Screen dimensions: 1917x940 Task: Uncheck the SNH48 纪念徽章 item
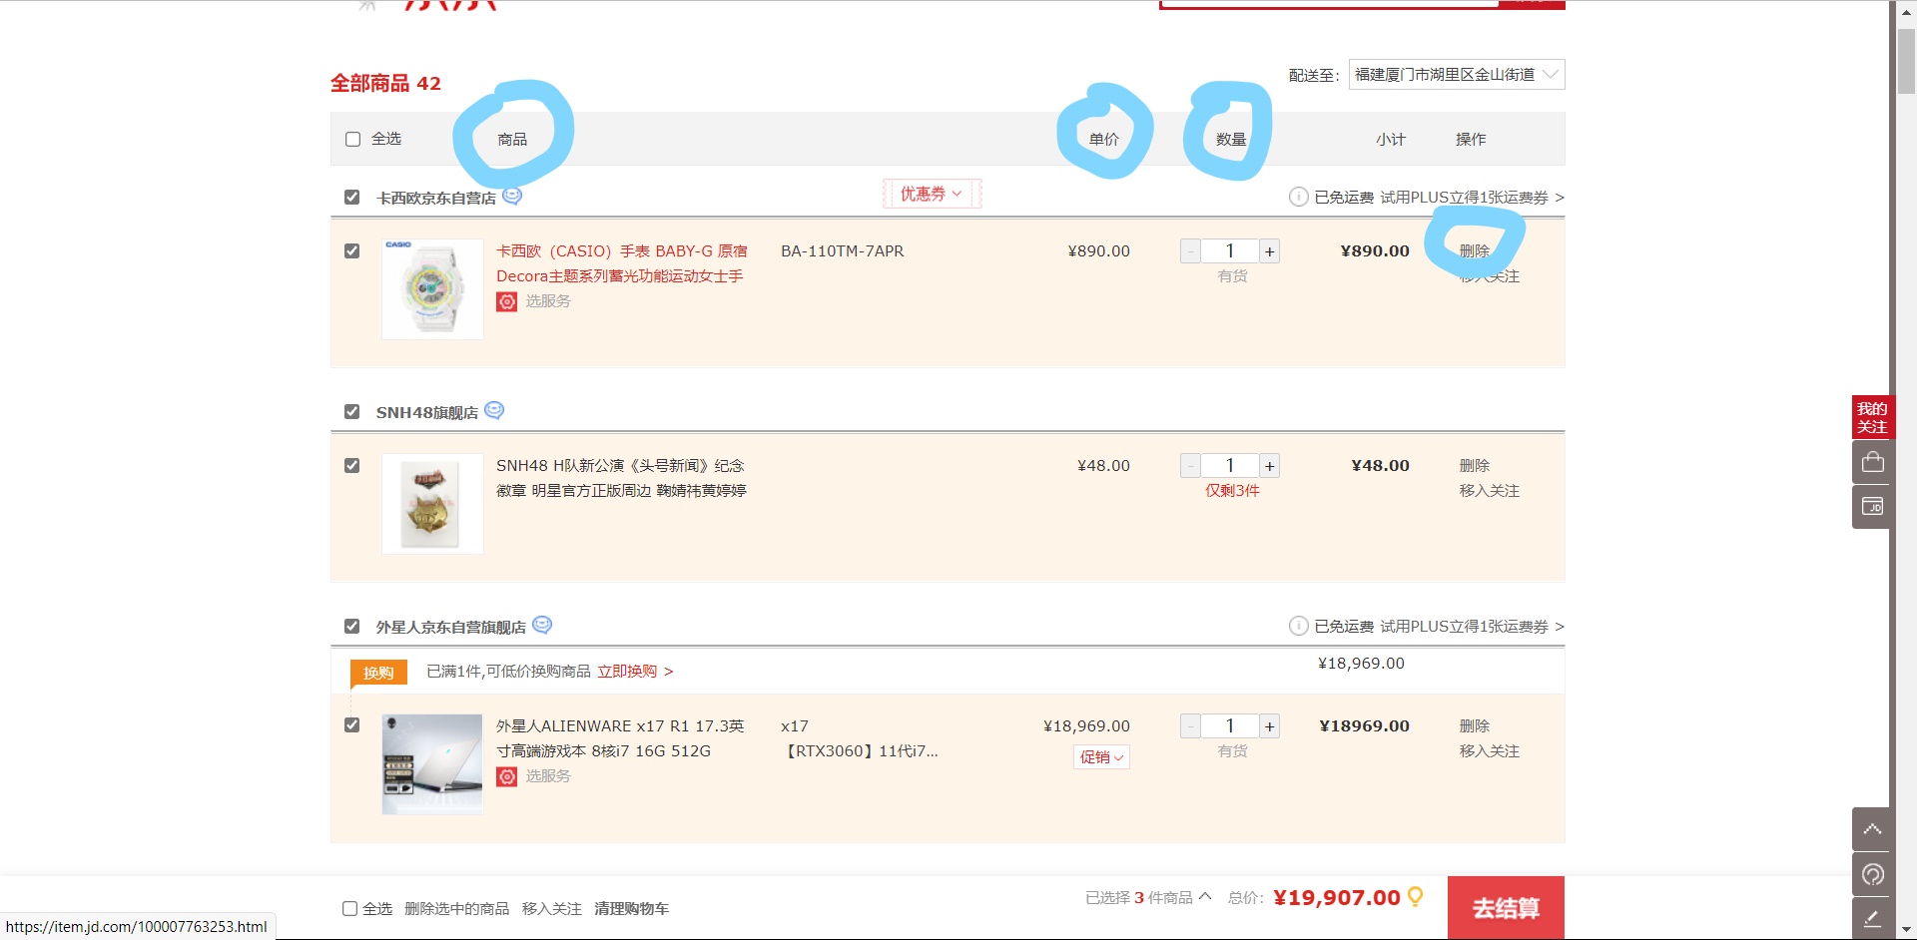tap(351, 465)
